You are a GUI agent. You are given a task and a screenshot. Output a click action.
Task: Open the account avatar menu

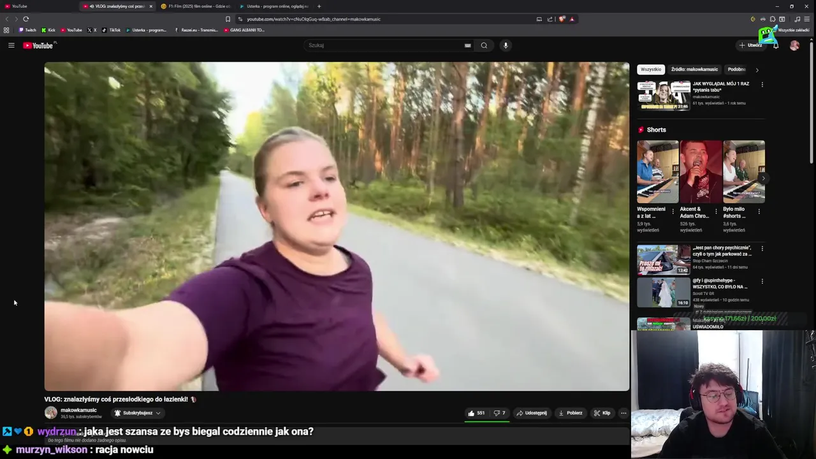(794, 45)
